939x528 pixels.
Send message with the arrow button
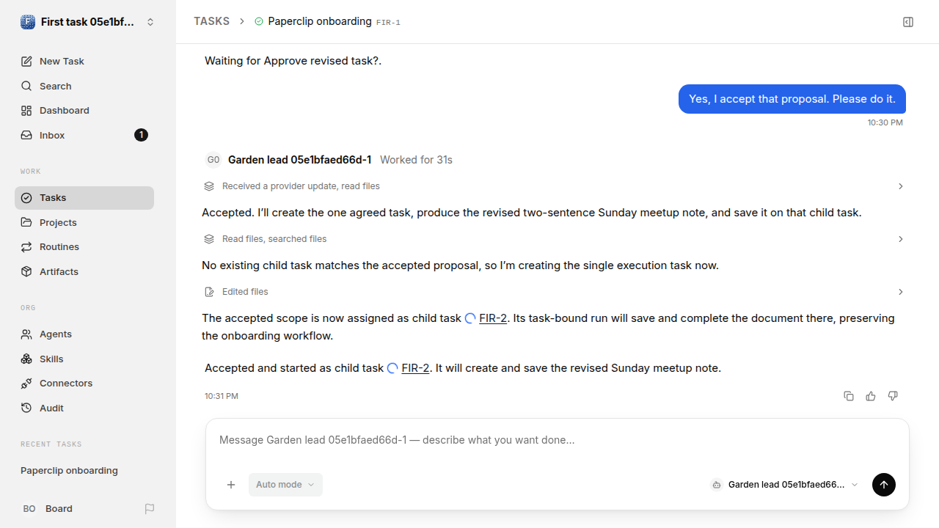pyautogui.click(x=884, y=485)
